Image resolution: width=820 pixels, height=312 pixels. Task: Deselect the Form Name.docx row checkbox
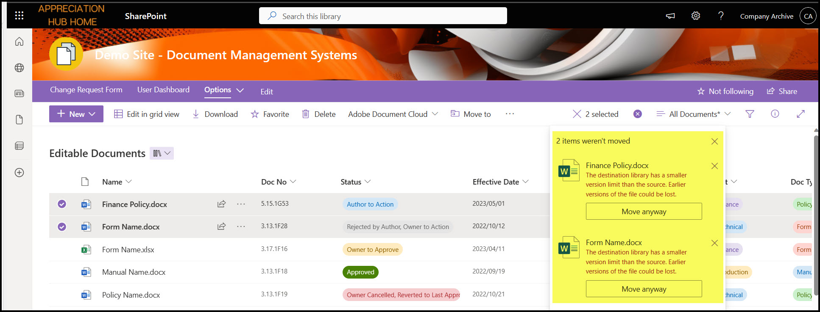point(62,227)
